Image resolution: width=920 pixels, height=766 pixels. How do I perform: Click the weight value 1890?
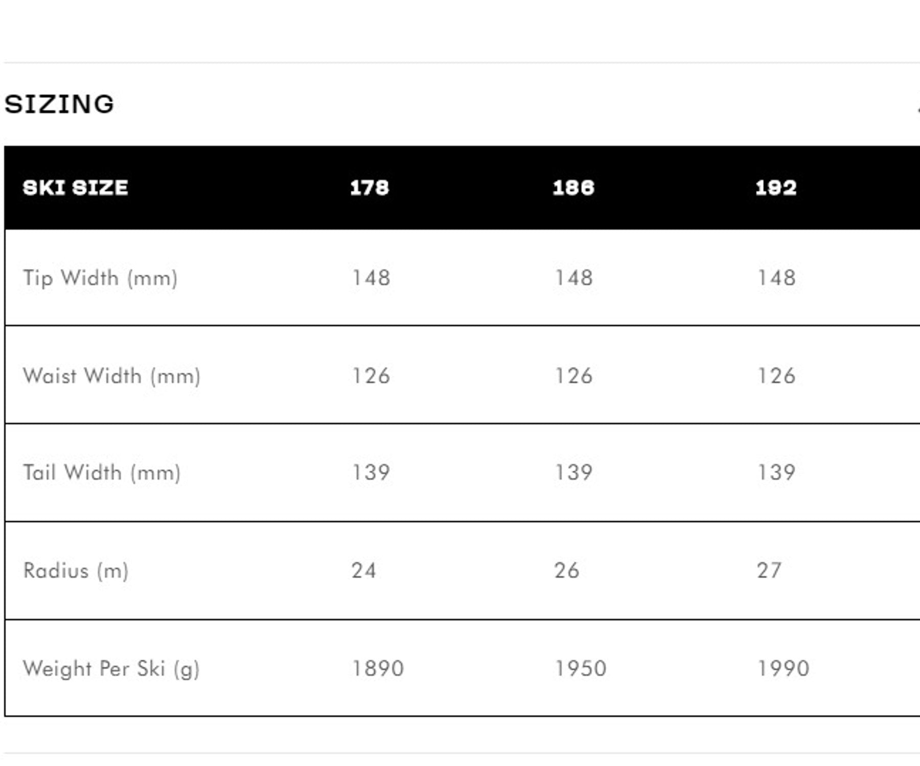point(378,669)
